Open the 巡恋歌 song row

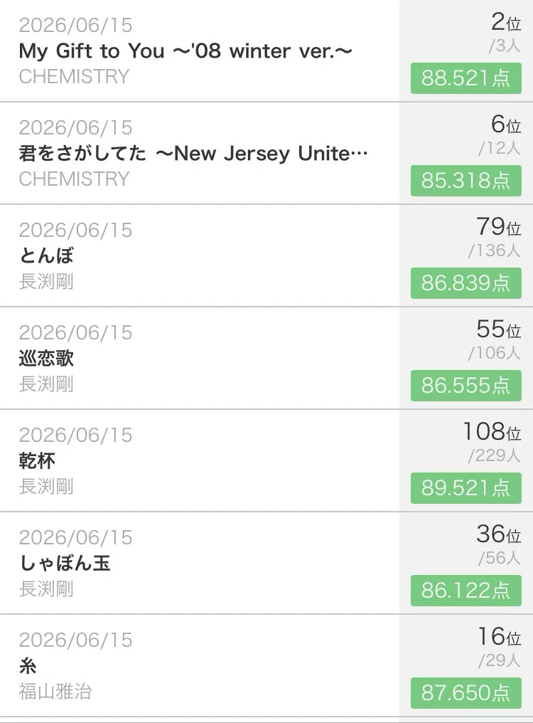click(266, 358)
